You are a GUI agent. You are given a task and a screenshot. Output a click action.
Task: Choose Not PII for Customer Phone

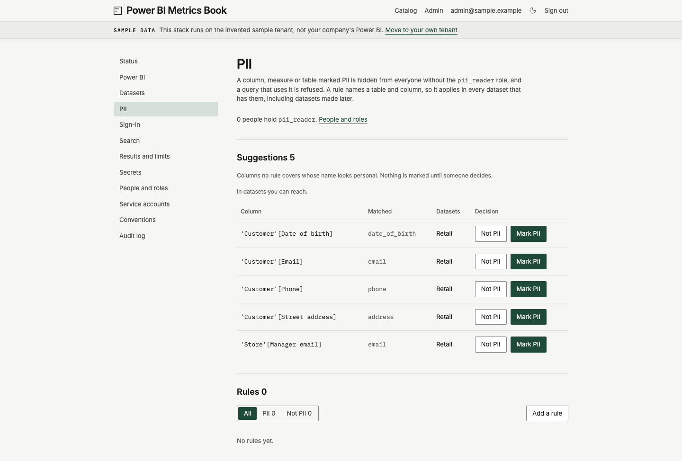click(x=491, y=289)
